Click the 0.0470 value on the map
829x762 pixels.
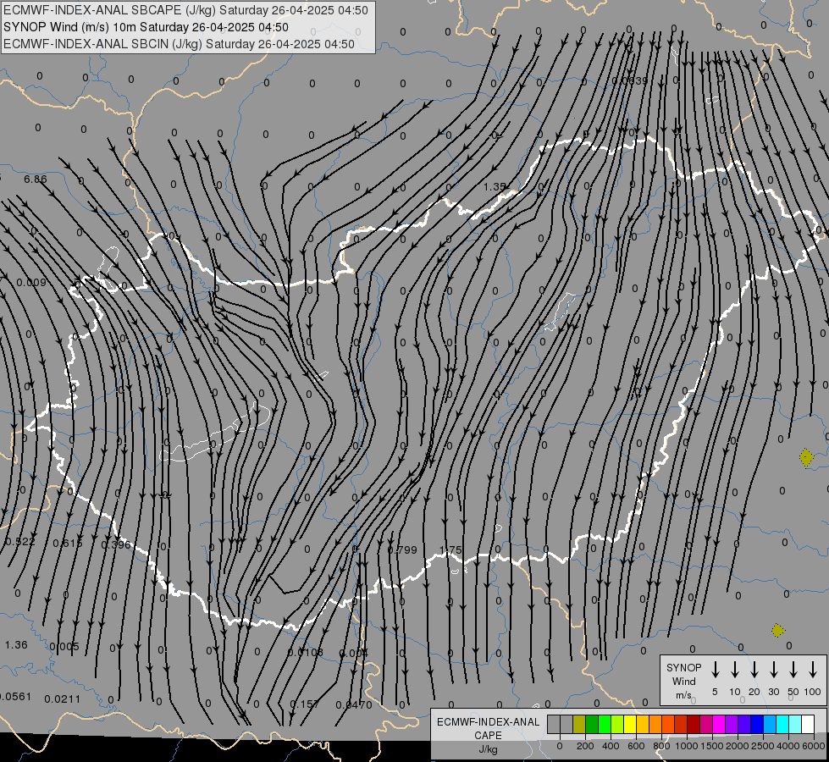[354, 704]
